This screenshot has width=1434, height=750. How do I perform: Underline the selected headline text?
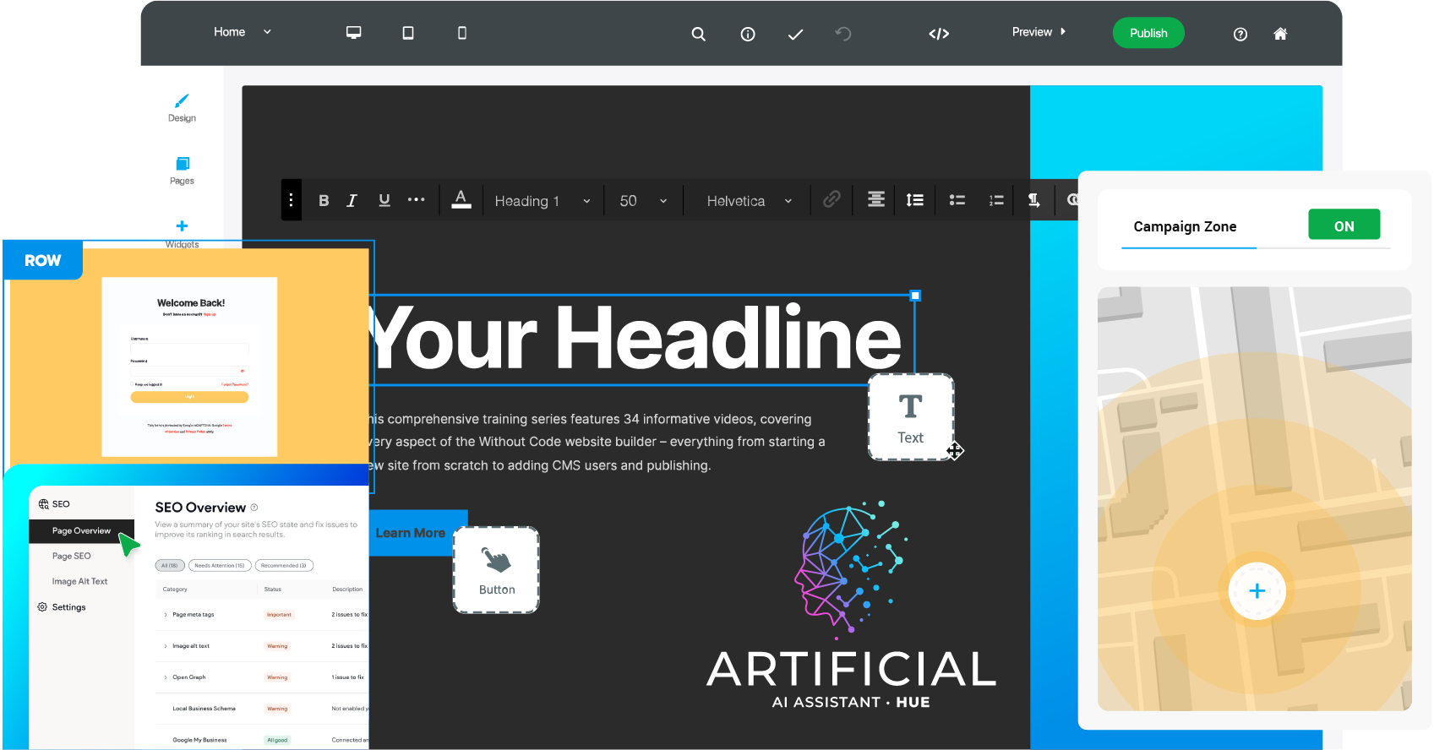click(x=384, y=200)
